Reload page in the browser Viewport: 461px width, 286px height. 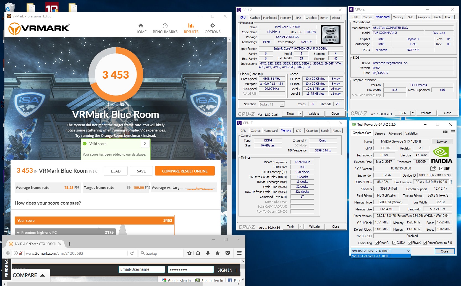[x=132, y=253]
